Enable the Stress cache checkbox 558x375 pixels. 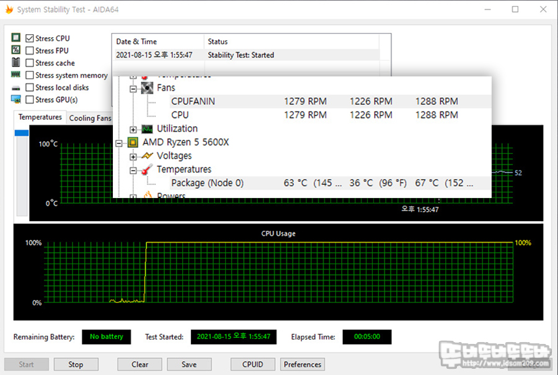[30, 63]
